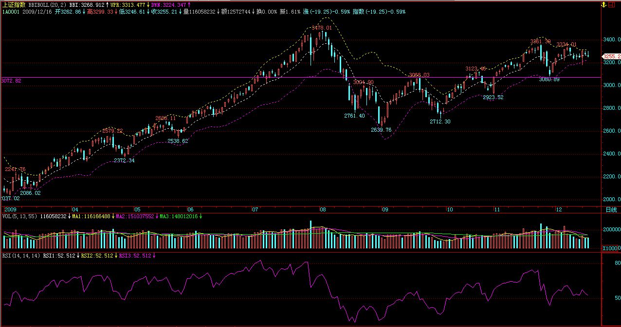Open the VOL(5,13,55) indicator label
The height and width of the screenshot is (327, 621).
tap(20, 216)
